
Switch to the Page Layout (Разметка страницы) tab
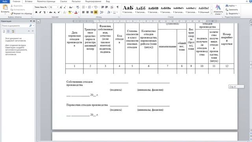pos(46,2)
